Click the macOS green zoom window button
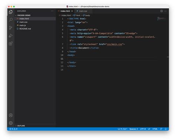 [x=14, y=6]
